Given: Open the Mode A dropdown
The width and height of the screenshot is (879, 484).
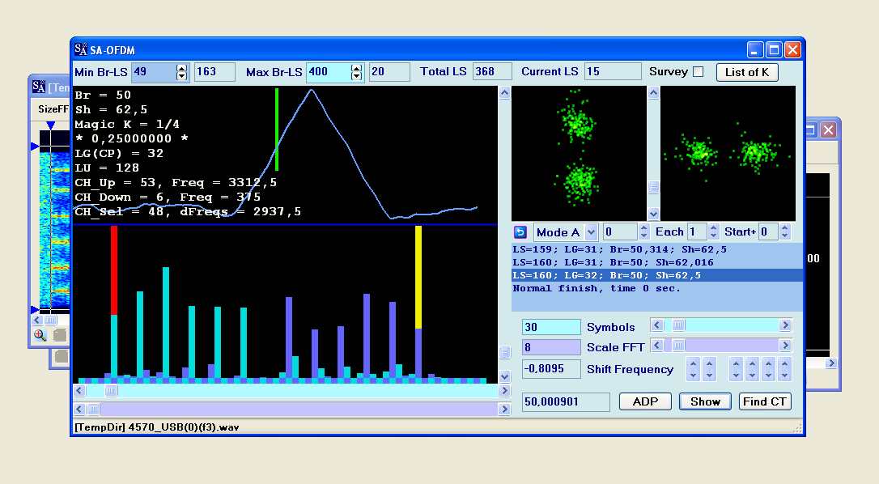Looking at the screenshot, I should click(592, 232).
